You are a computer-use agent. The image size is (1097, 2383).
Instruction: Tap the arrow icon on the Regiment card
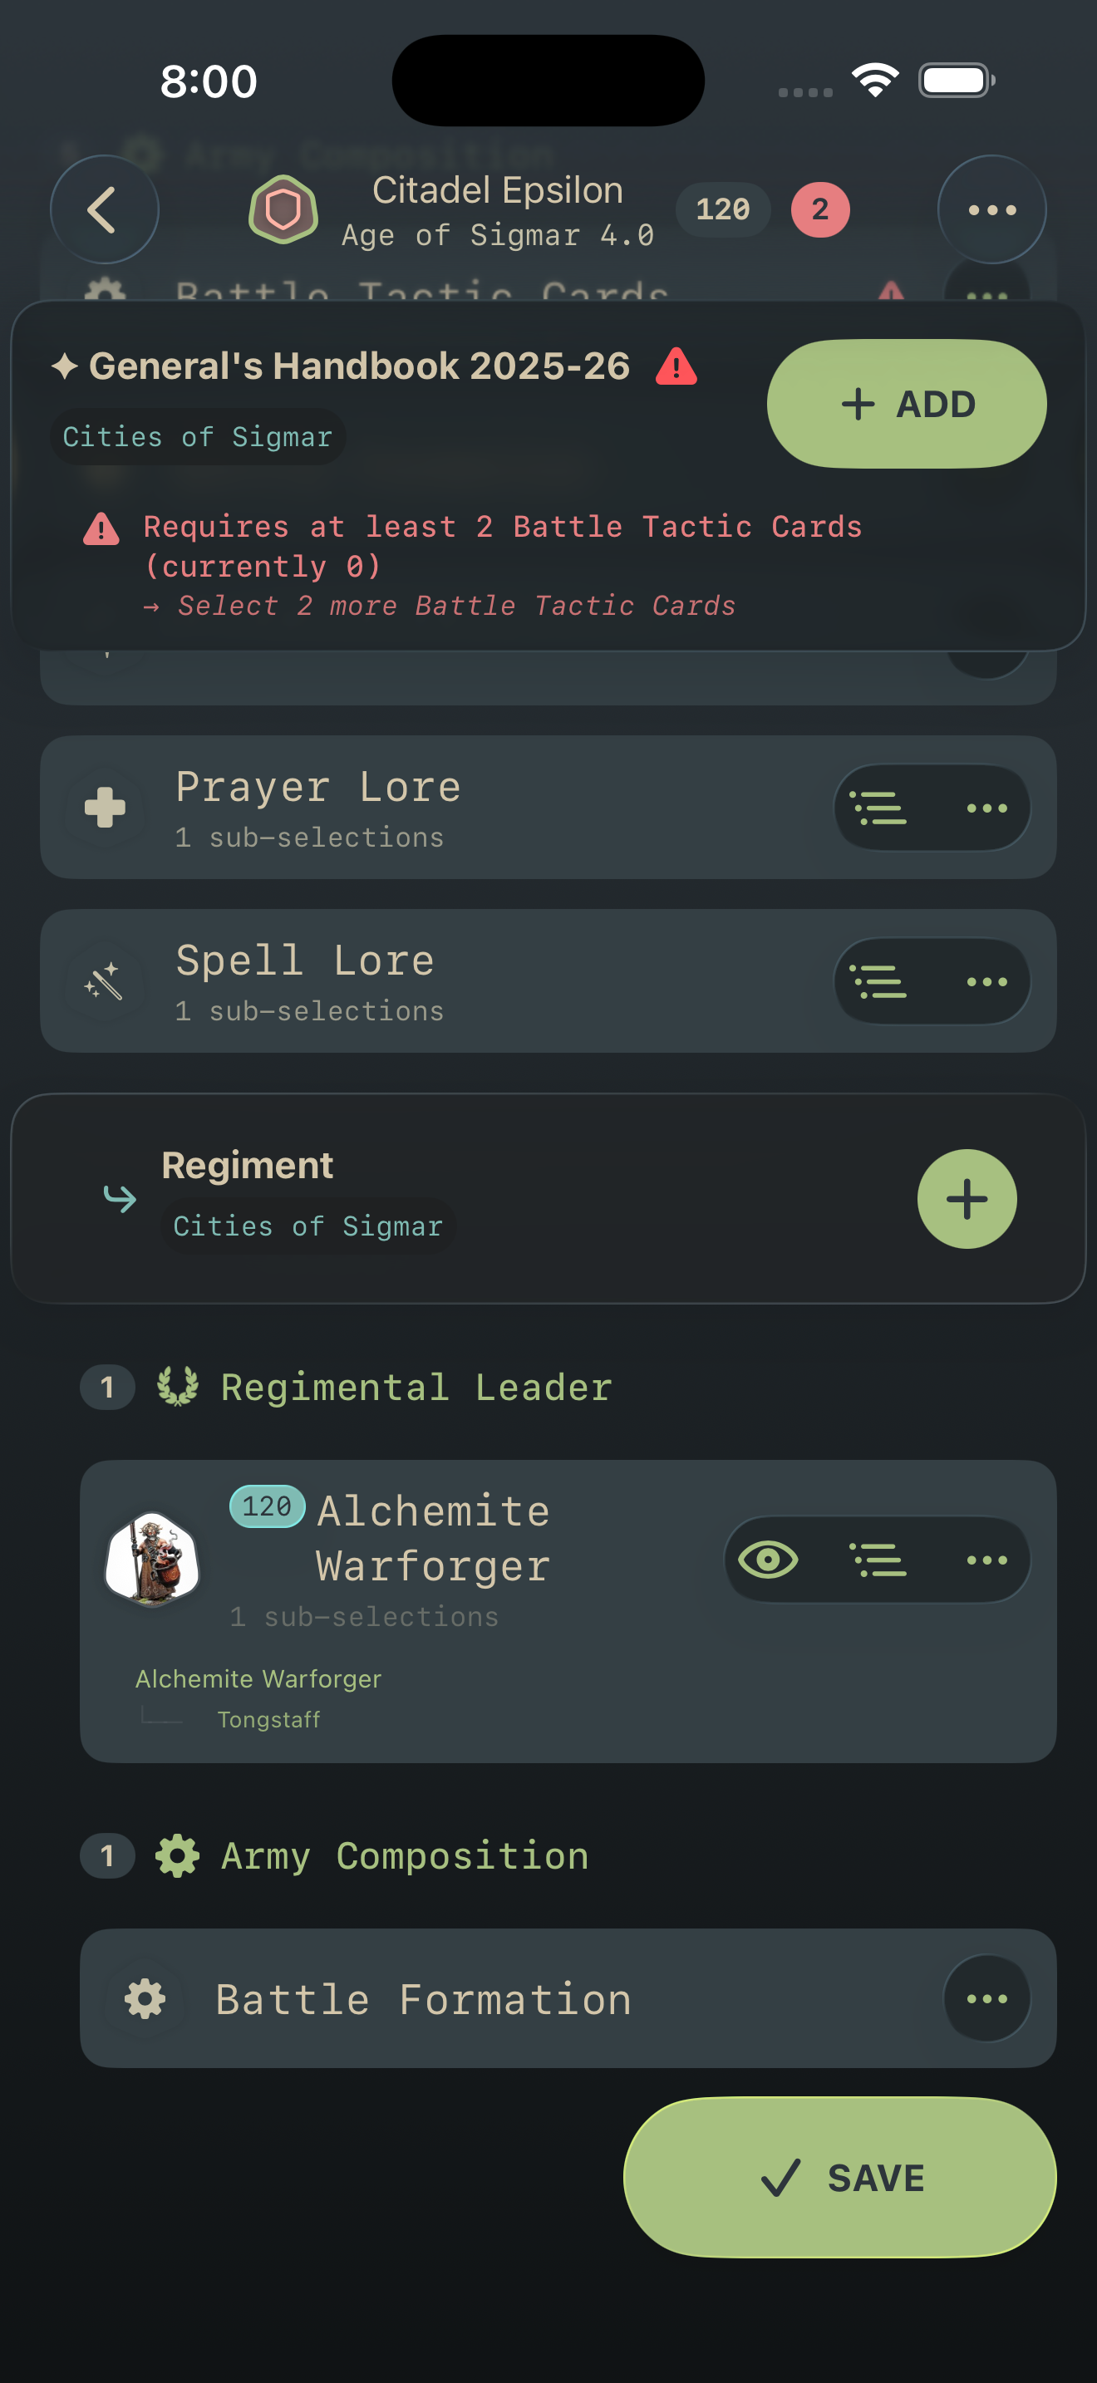tap(120, 1199)
